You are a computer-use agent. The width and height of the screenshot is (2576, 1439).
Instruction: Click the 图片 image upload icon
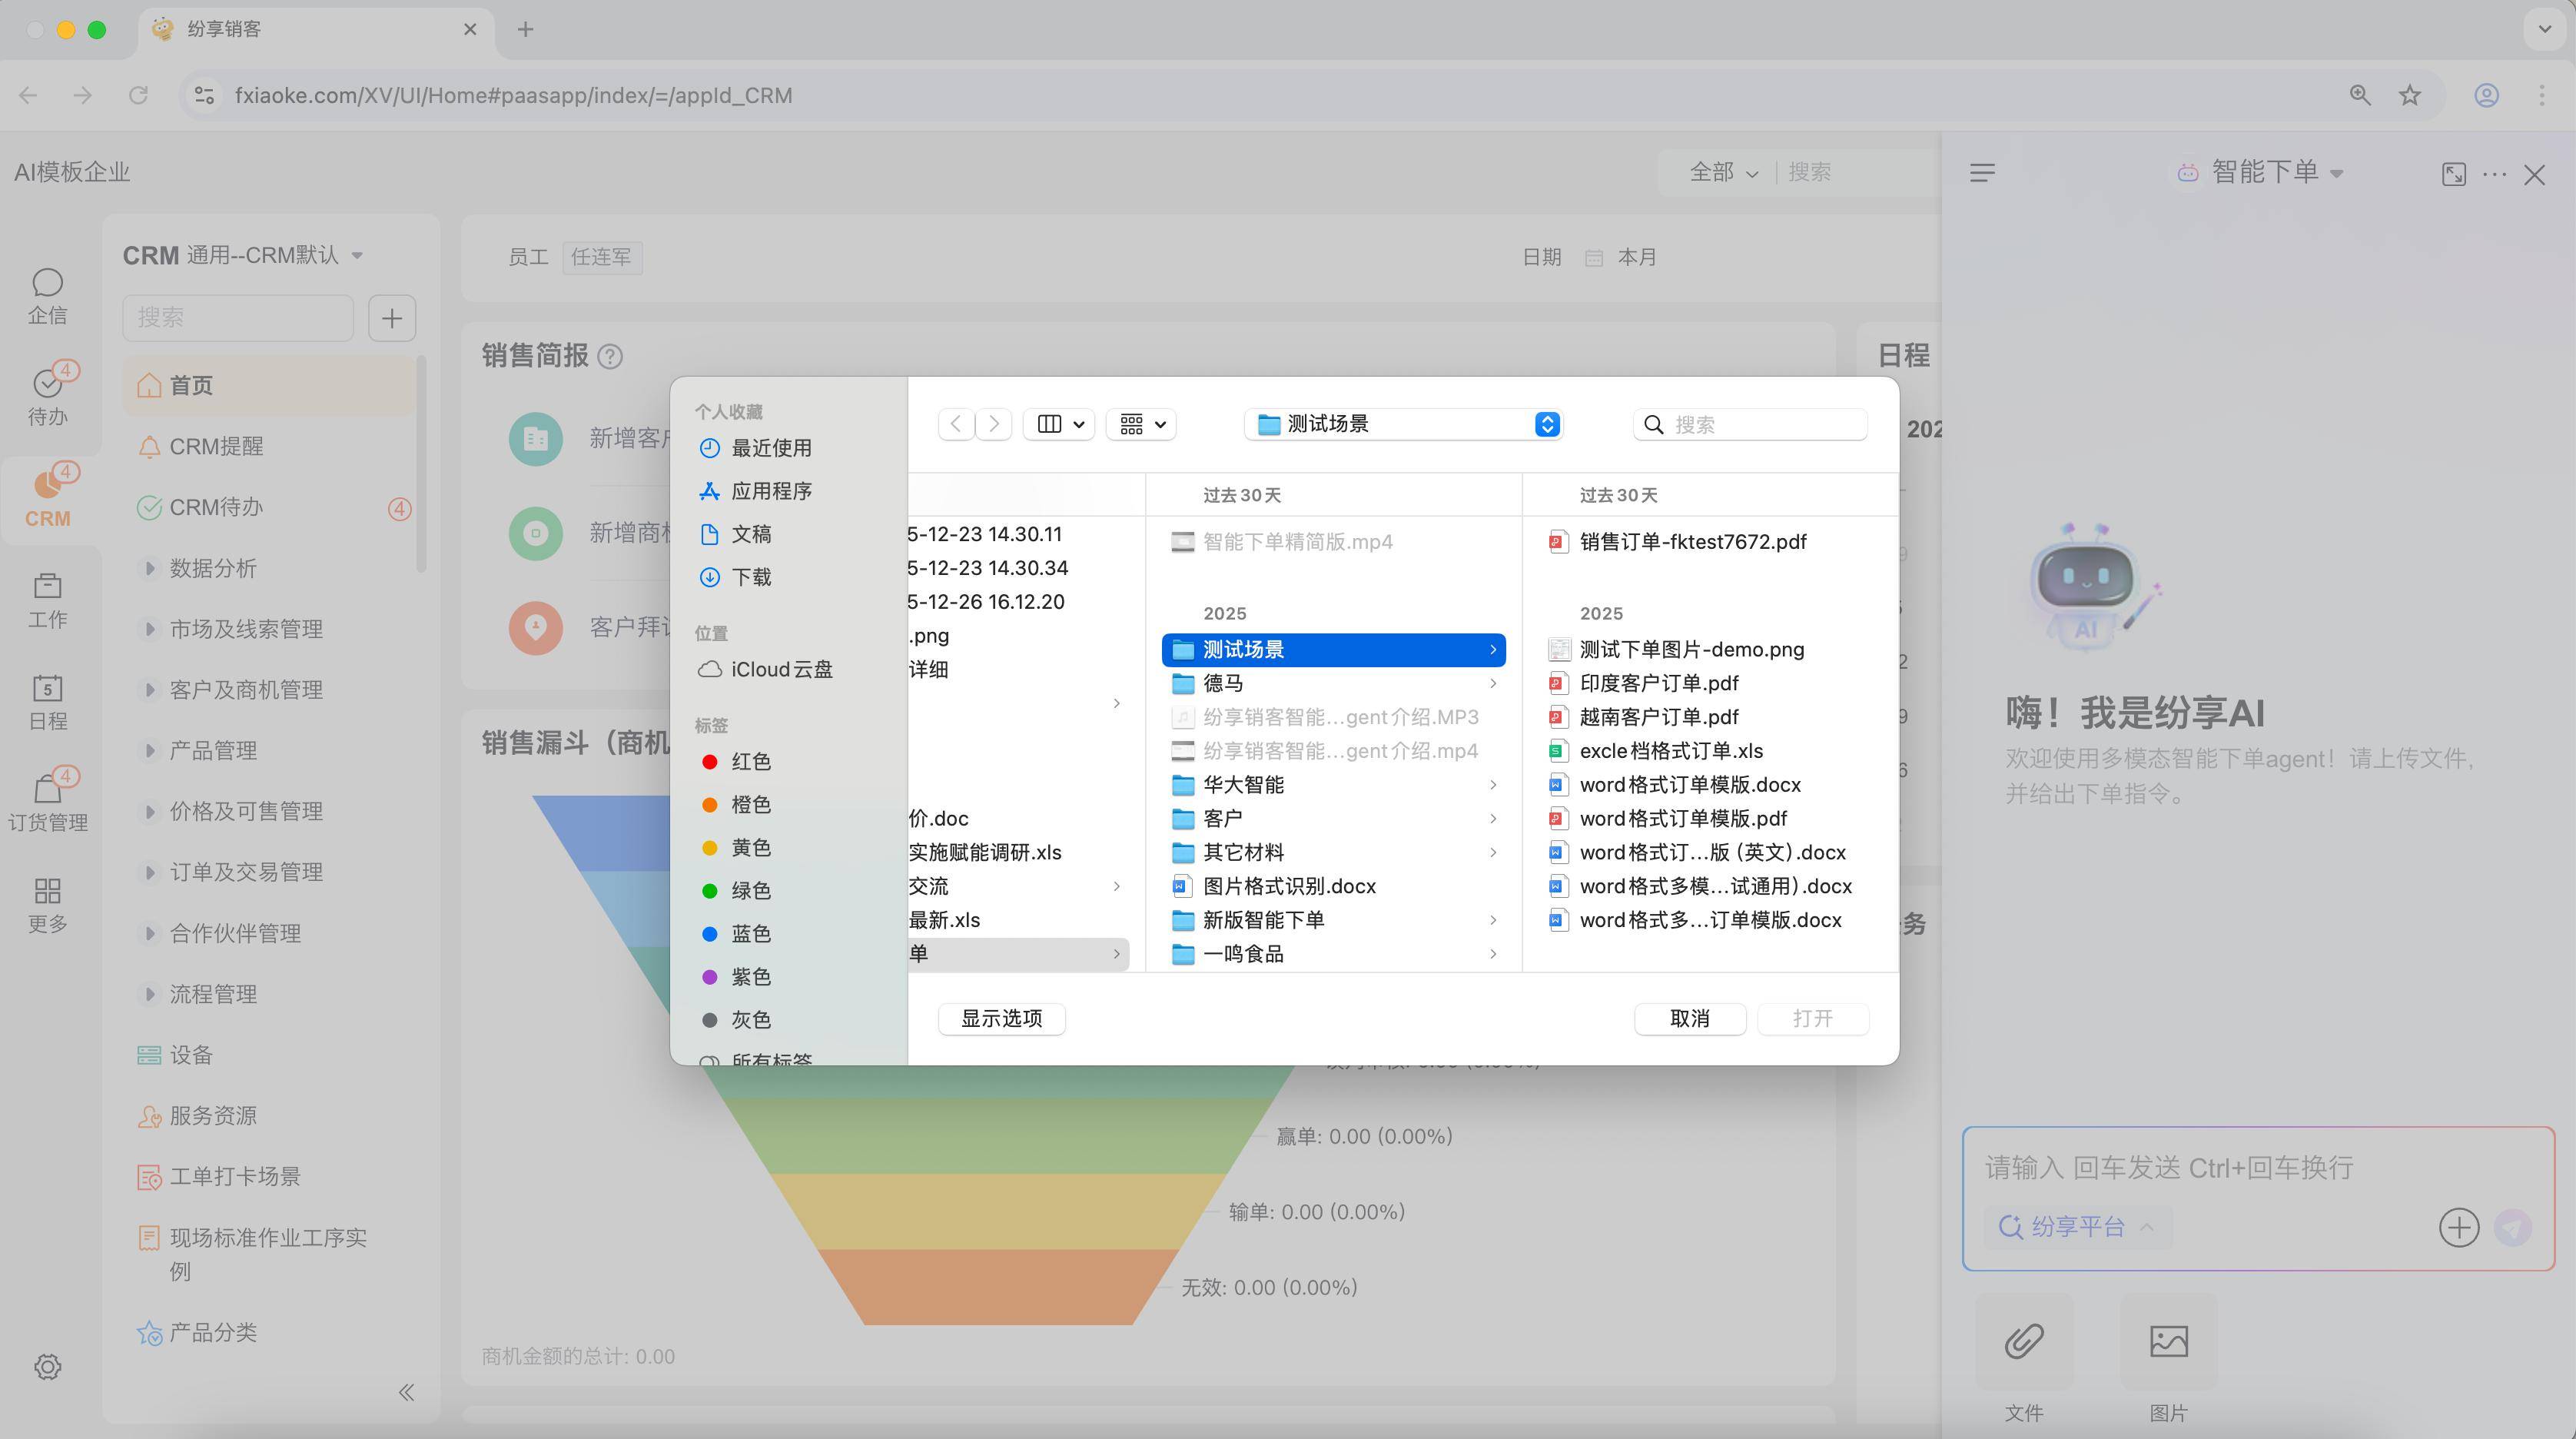pos(2168,1340)
